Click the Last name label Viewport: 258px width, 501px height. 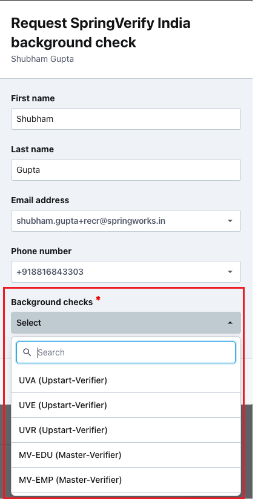33,150
